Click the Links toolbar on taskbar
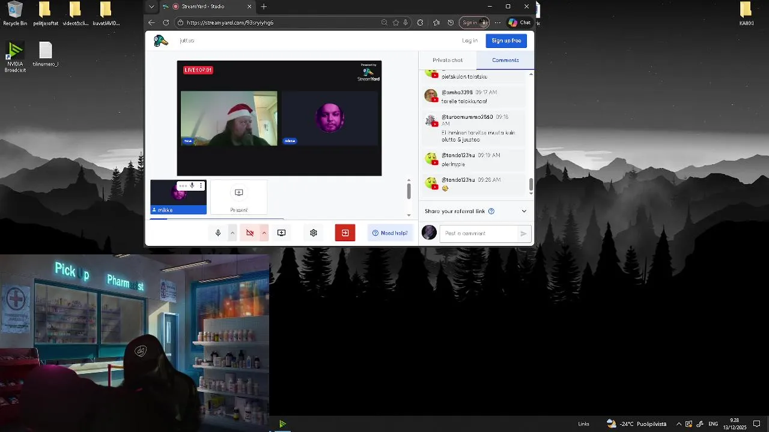This screenshot has height=432, width=769. click(x=583, y=424)
